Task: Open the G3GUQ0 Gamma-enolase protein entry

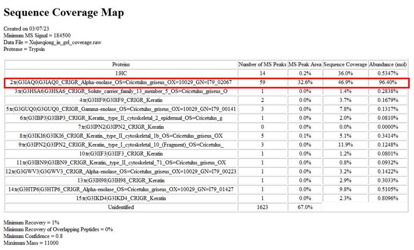Action: 121,109
